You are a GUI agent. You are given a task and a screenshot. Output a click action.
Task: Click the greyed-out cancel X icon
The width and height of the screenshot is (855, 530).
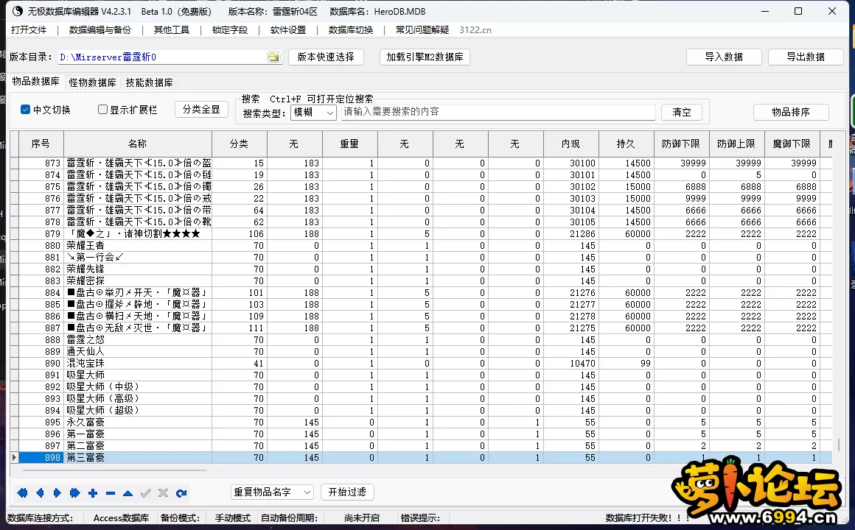(x=163, y=493)
